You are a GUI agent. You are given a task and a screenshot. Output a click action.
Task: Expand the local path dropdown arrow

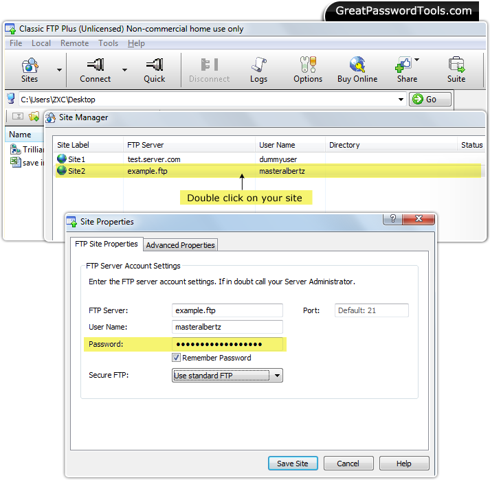point(401,100)
